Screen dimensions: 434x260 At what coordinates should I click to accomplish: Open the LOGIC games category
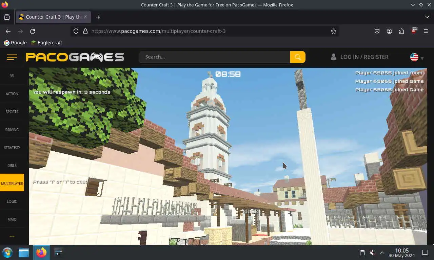(12, 201)
